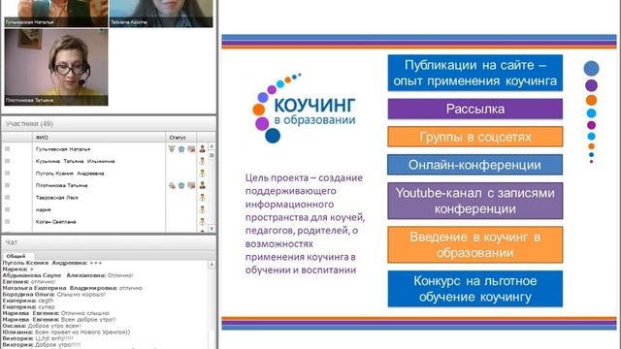Image resolution: width=621 pixels, height=349 pixels.
Task: Select participant name Пуголь Ксения Андреевна
Action: [70, 174]
